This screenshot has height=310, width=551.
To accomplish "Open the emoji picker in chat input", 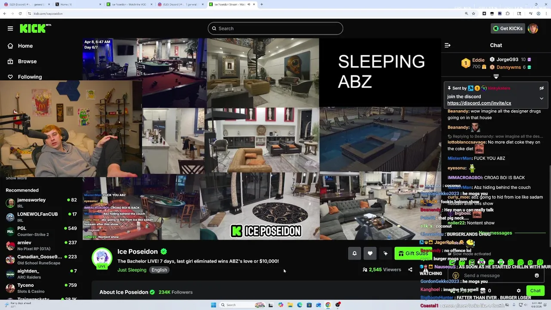I will coord(537,276).
